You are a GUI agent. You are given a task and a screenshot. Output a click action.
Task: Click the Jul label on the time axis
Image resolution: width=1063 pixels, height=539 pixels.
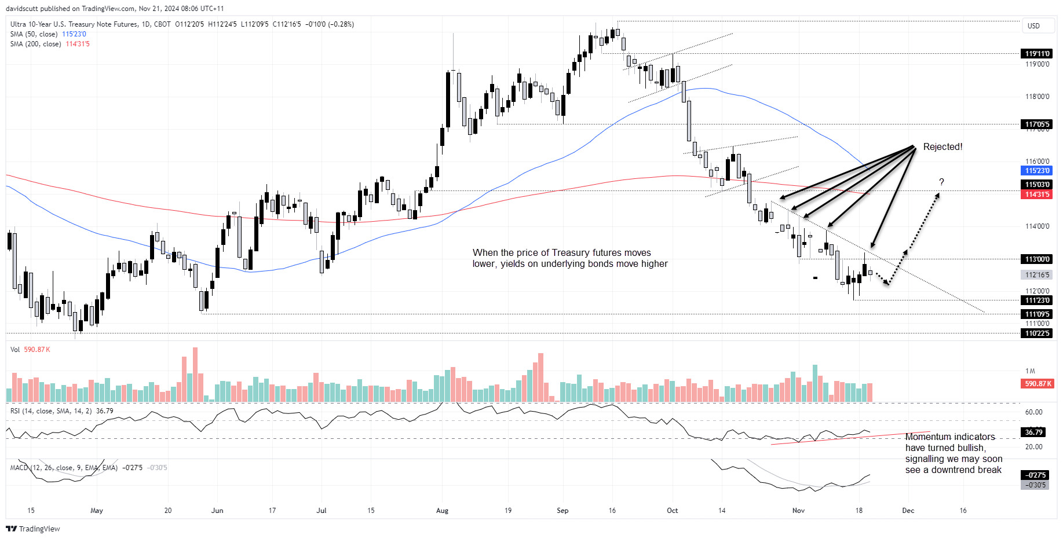(x=322, y=511)
